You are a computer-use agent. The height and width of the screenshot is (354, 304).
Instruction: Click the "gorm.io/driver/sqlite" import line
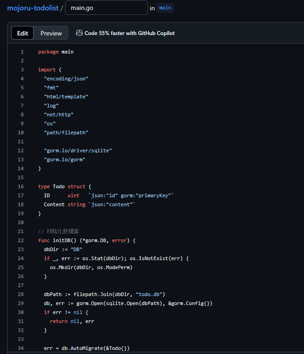click(x=78, y=150)
